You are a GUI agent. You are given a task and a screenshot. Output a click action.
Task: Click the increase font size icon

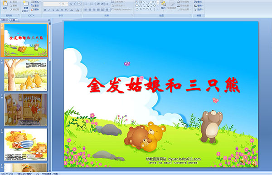coord(71,4)
